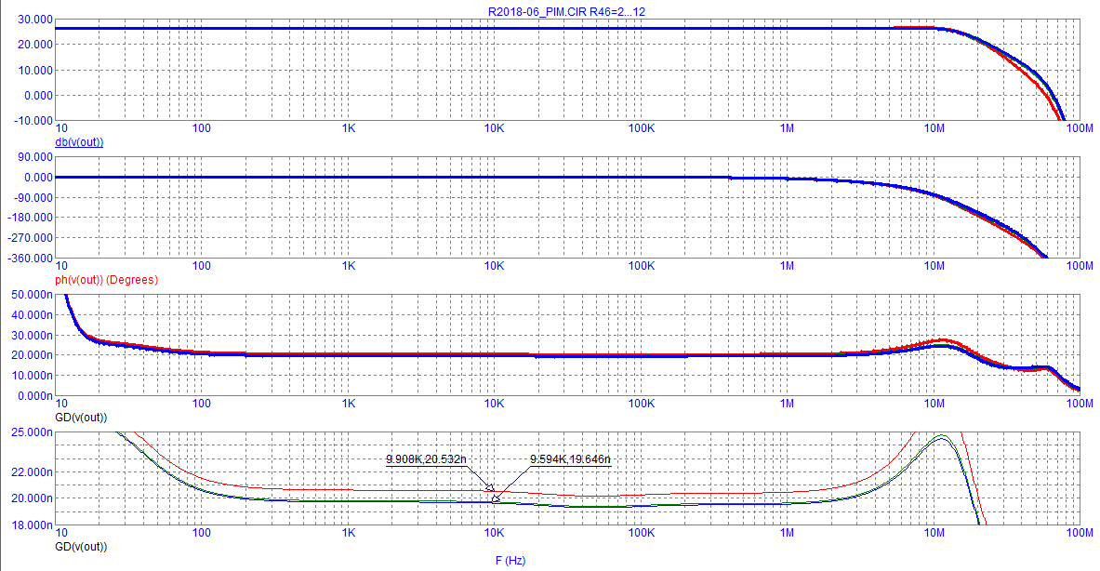
Task: Click the 50.000n value on the group delay axis
Action: coord(33,295)
